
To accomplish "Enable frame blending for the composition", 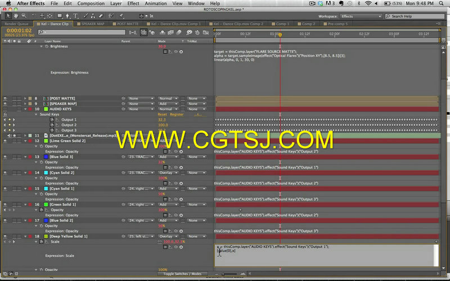I will coord(171,33).
